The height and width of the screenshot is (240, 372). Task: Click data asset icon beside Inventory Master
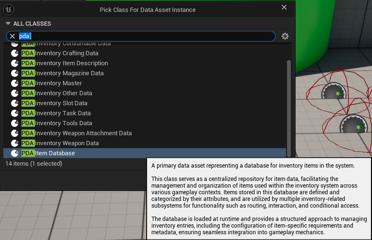pyautogui.click(x=15, y=83)
